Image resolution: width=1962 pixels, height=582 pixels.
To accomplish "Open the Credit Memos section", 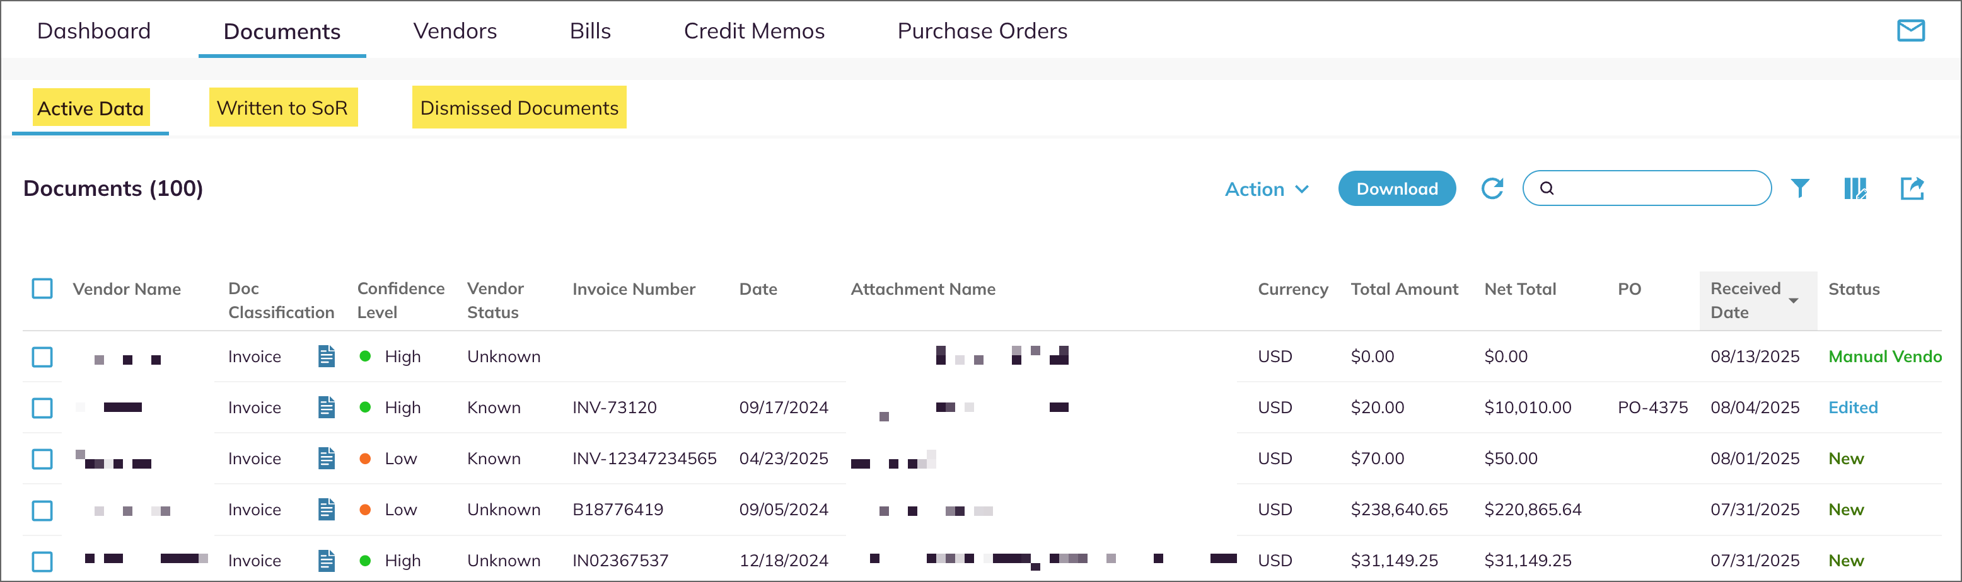I will 754,30.
